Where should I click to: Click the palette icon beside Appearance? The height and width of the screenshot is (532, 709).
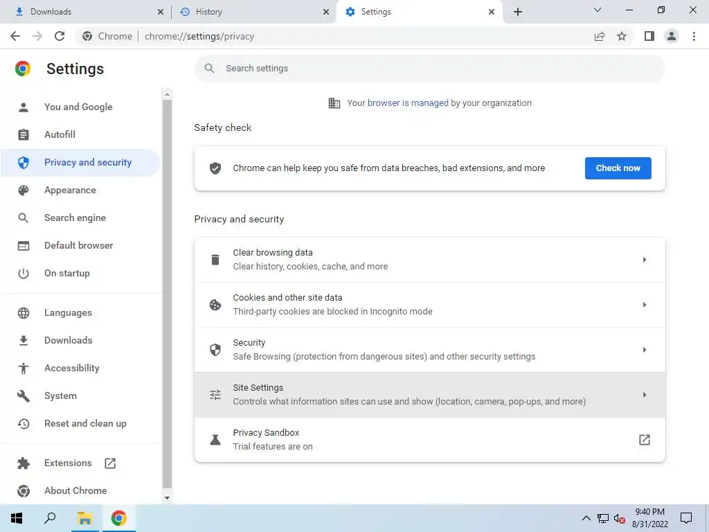click(x=24, y=190)
